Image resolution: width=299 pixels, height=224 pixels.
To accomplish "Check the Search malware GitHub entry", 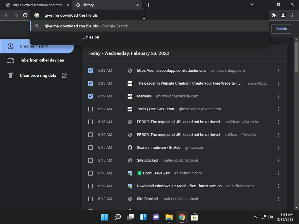I will click(91, 148).
